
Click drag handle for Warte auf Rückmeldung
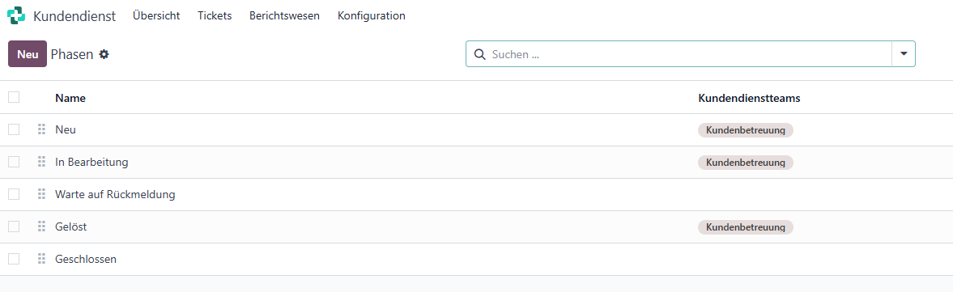click(41, 194)
